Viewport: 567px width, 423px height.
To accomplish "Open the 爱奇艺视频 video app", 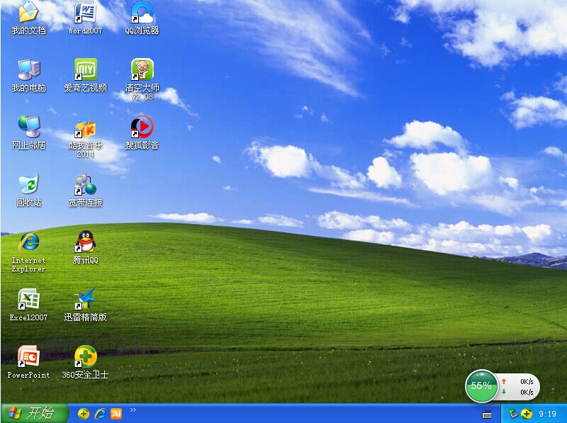I will pos(86,71).
